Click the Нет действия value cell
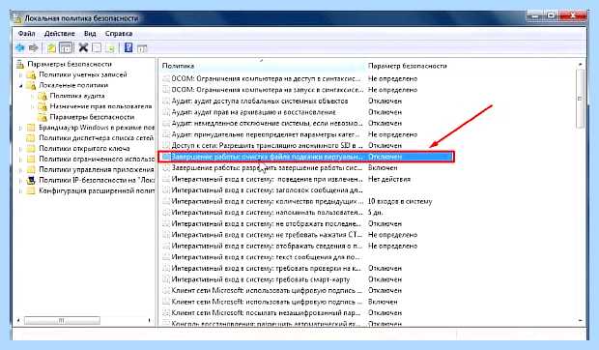 (x=389, y=179)
